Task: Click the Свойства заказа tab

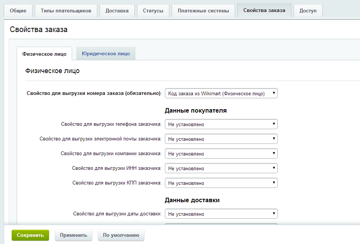Action: tap(264, 10)
